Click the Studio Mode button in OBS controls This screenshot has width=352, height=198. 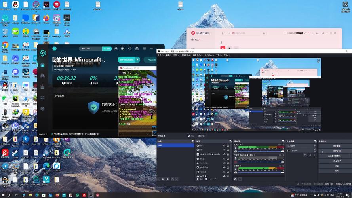[x=337, y=161]
